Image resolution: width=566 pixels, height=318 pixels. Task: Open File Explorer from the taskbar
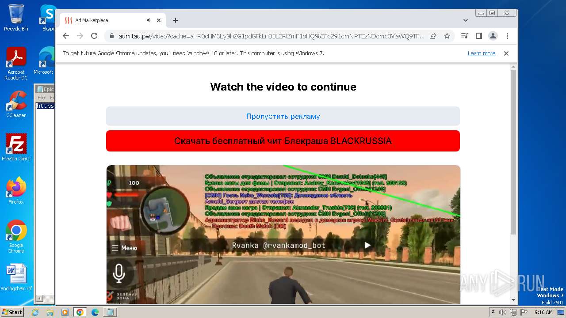(x=50, y=312)
